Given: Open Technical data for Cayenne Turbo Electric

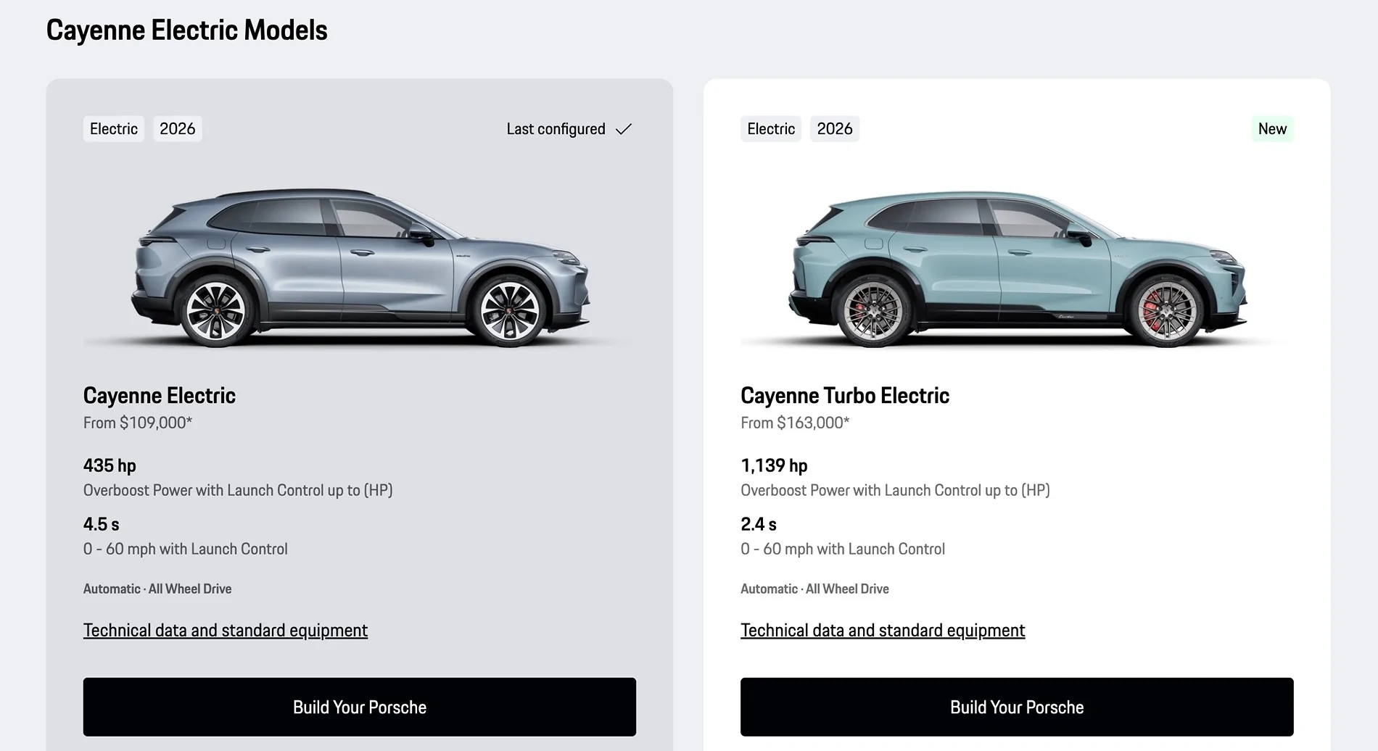Looking at the screenshot, I should [x=882, y=630].
